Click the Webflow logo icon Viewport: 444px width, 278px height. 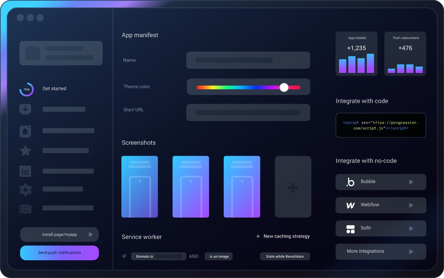pyautogui.click(x=350, y=205)
